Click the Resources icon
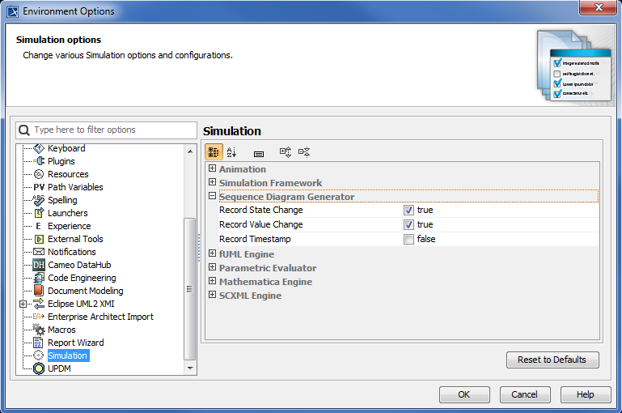The image size is (622, 413). 39,174
